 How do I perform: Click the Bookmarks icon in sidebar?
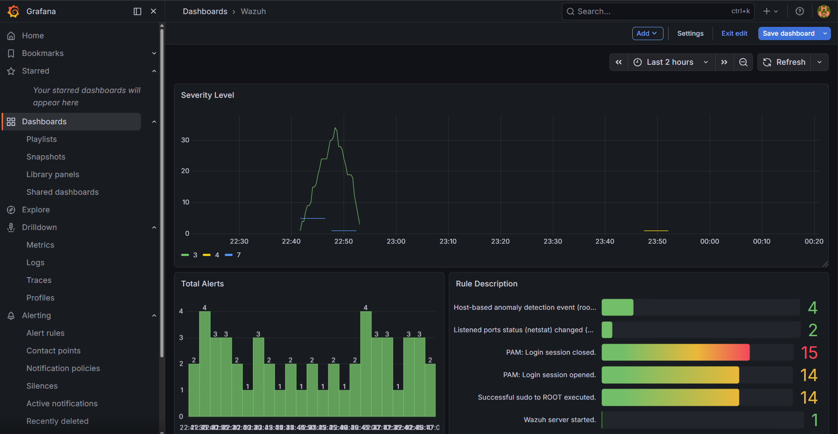[11, 53]
